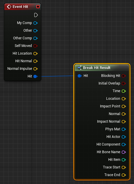Image resolution: width=134 pixels, height=184 pixels.
Task: Select the Break Hit Result node title
Action: 96,68
